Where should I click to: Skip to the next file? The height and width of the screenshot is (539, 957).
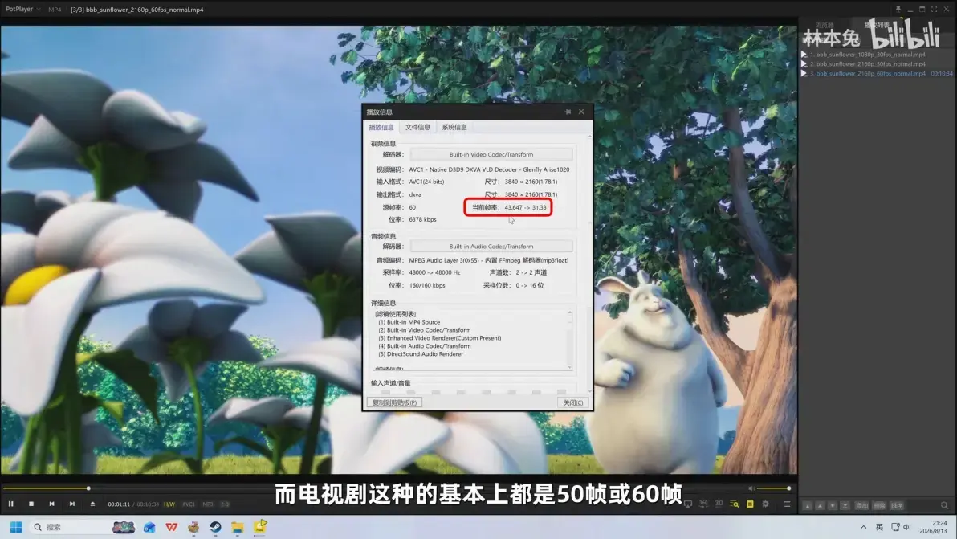(x=72, y=504)
